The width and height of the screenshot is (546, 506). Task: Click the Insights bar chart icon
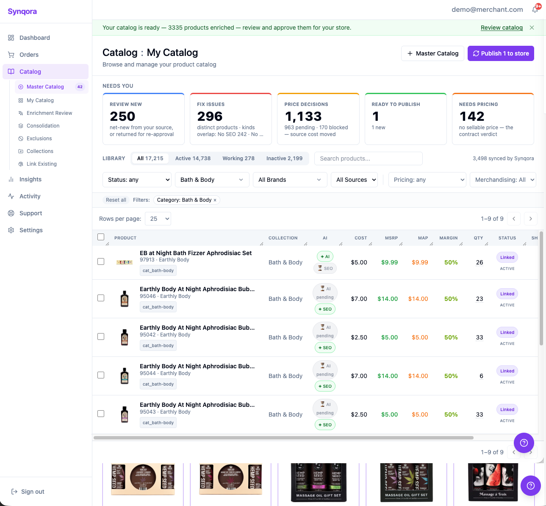click(11, 179)
